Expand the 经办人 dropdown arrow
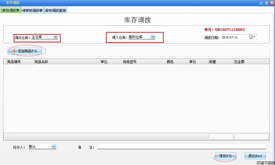Viewport: 275px width, 165px height. [54, 146]
